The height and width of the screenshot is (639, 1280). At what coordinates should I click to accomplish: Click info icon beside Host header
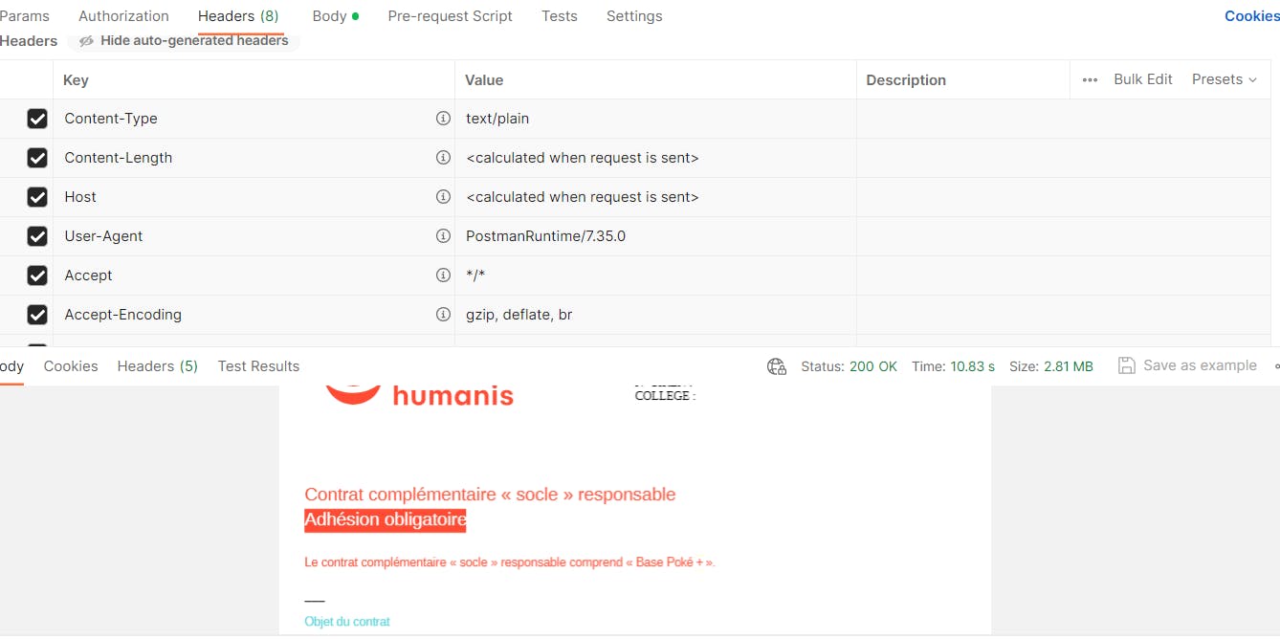[443, 197]
